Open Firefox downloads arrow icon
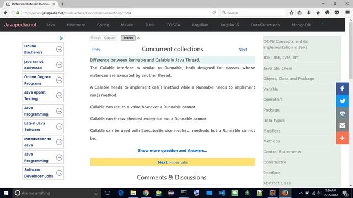This screenshot has height=198, width=353. (x=309, y=13)
